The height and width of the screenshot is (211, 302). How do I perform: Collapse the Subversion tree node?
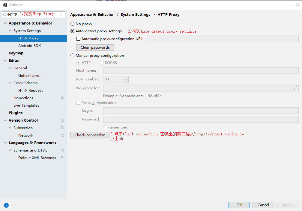[10, 128]
